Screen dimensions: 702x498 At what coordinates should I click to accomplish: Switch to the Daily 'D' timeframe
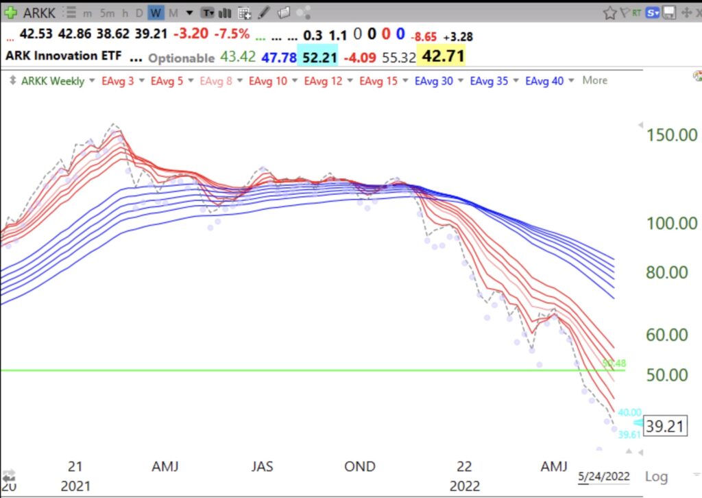139,13
